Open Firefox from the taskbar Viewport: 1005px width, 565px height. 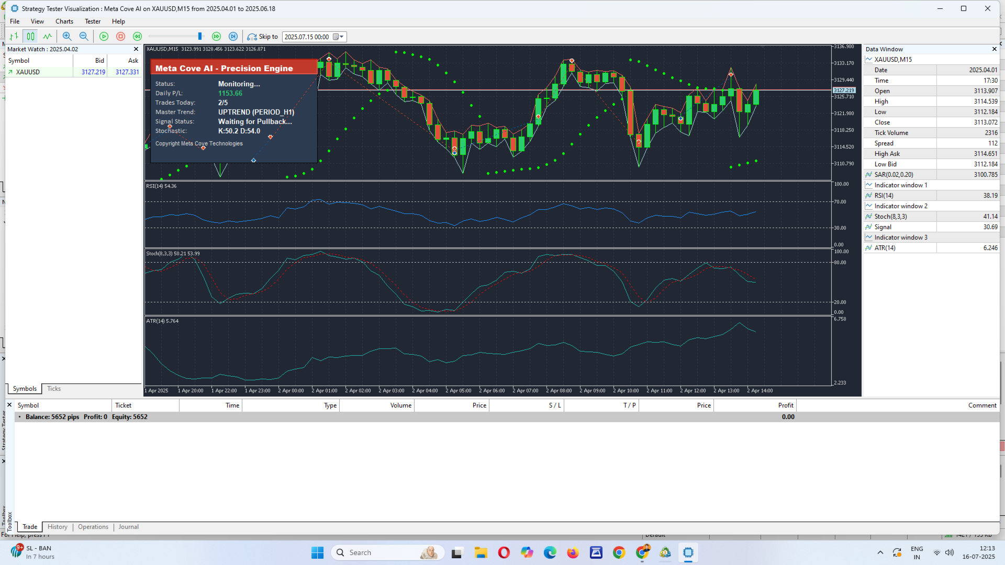(573, 552)
